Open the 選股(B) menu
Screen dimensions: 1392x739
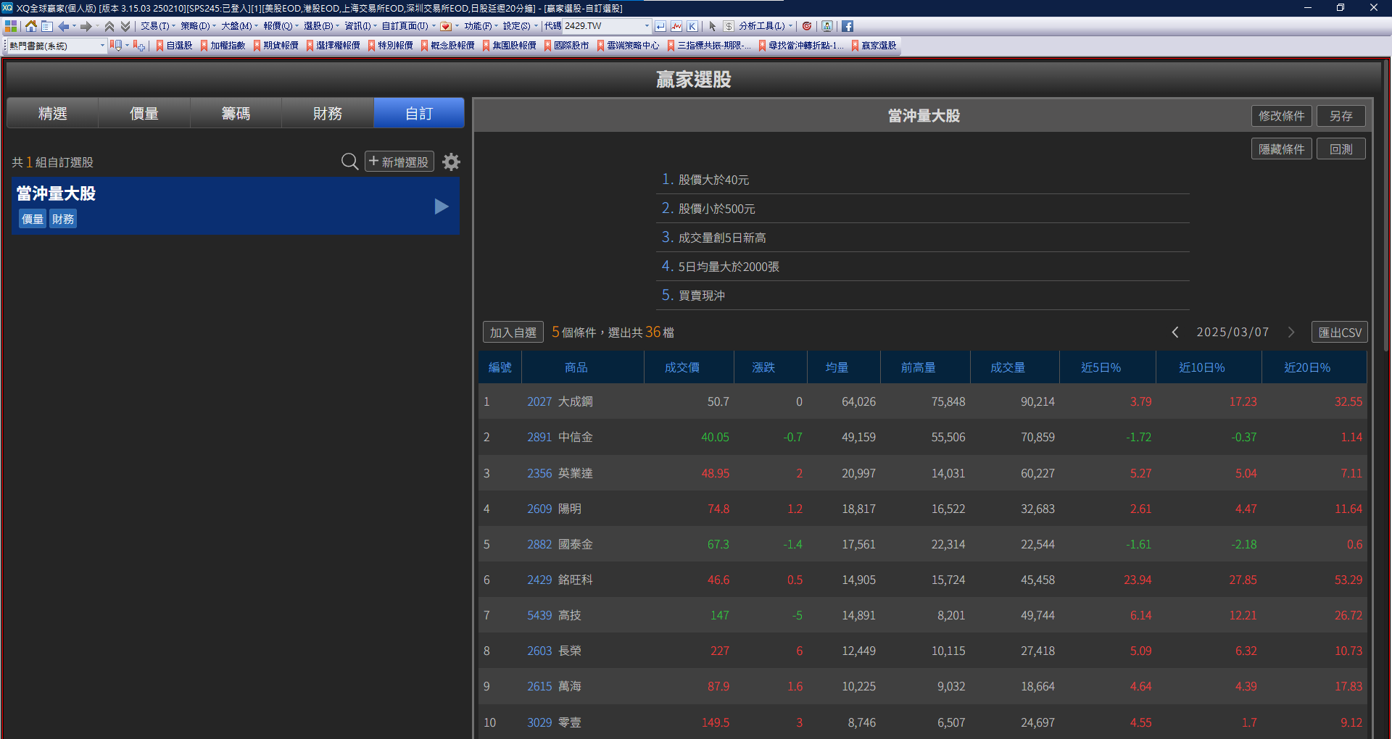point(321,26)
